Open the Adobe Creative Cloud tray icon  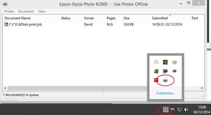coord(174,71)
